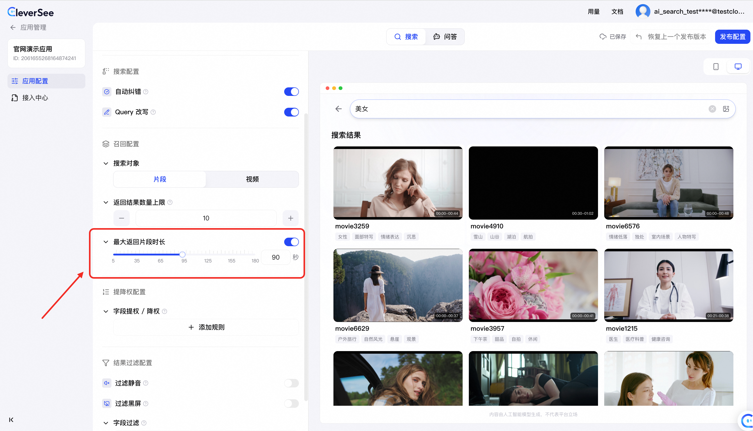Switch preview to desktop monitor icon
Viewport: 753px width, 431px height.
[x=738, y=67]
